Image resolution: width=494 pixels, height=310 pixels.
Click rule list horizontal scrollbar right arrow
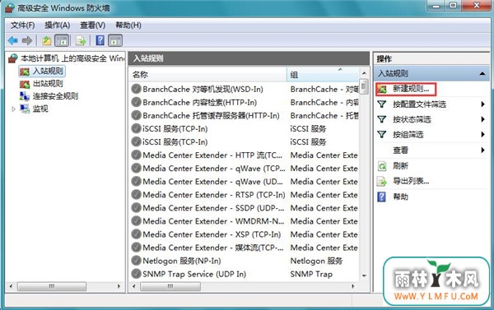pos(353,287)
